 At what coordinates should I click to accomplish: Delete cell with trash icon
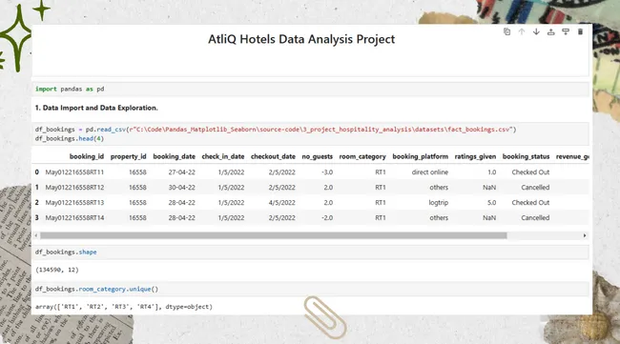pos(580,31)
